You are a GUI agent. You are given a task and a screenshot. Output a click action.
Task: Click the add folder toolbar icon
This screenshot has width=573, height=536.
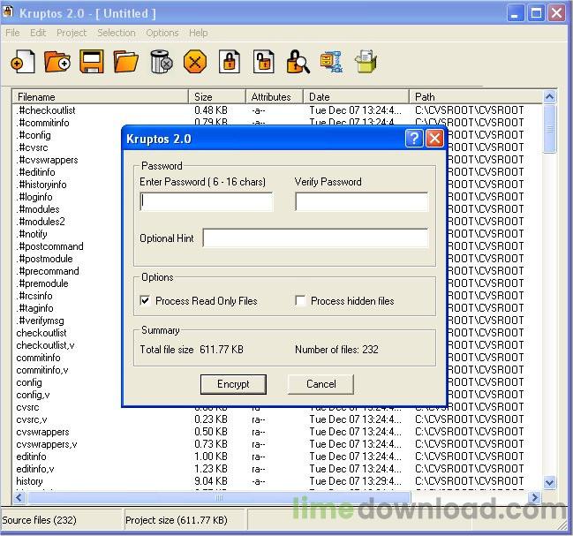[x=57, y=62]
